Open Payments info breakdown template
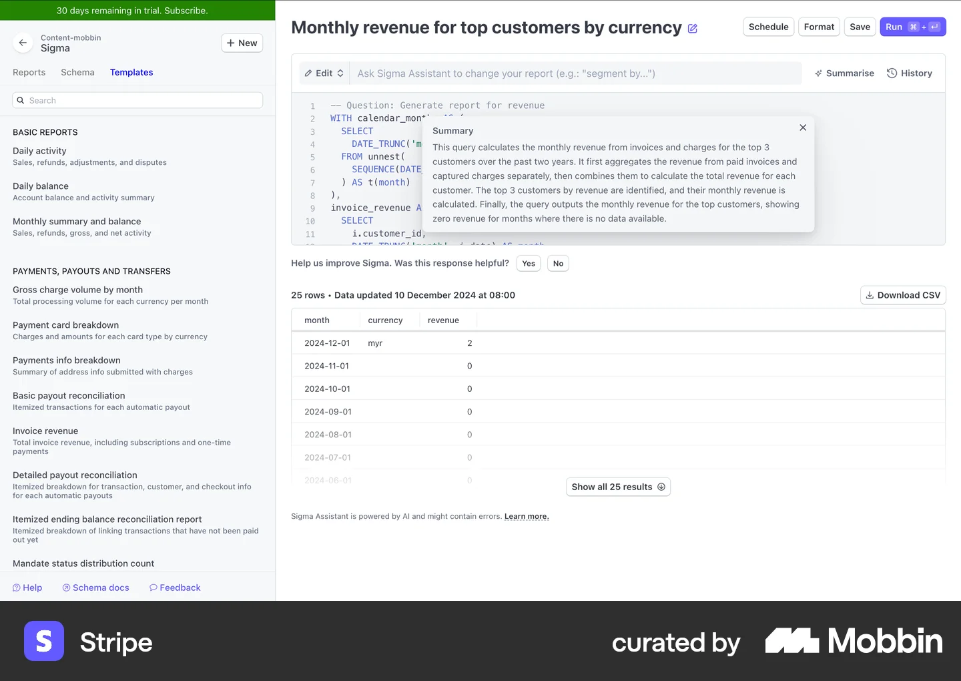The width and height of the screenshot is (961, 681). [x=103, y=366]
